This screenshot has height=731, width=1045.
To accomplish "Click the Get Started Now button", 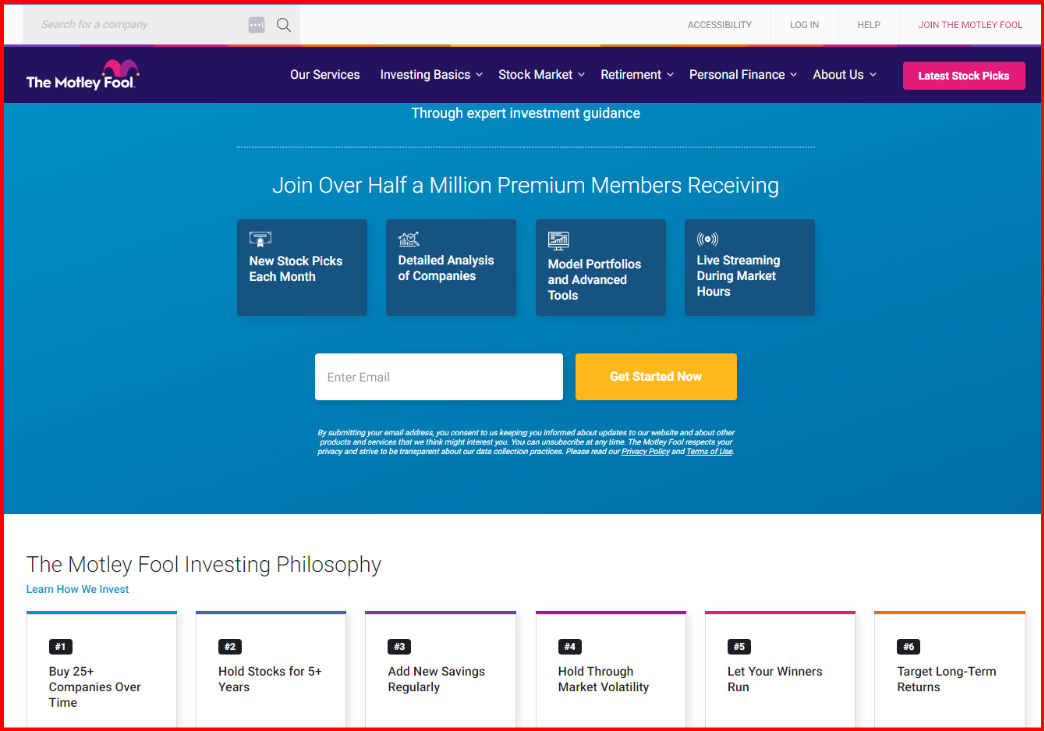I will click(x=655, y=377).
